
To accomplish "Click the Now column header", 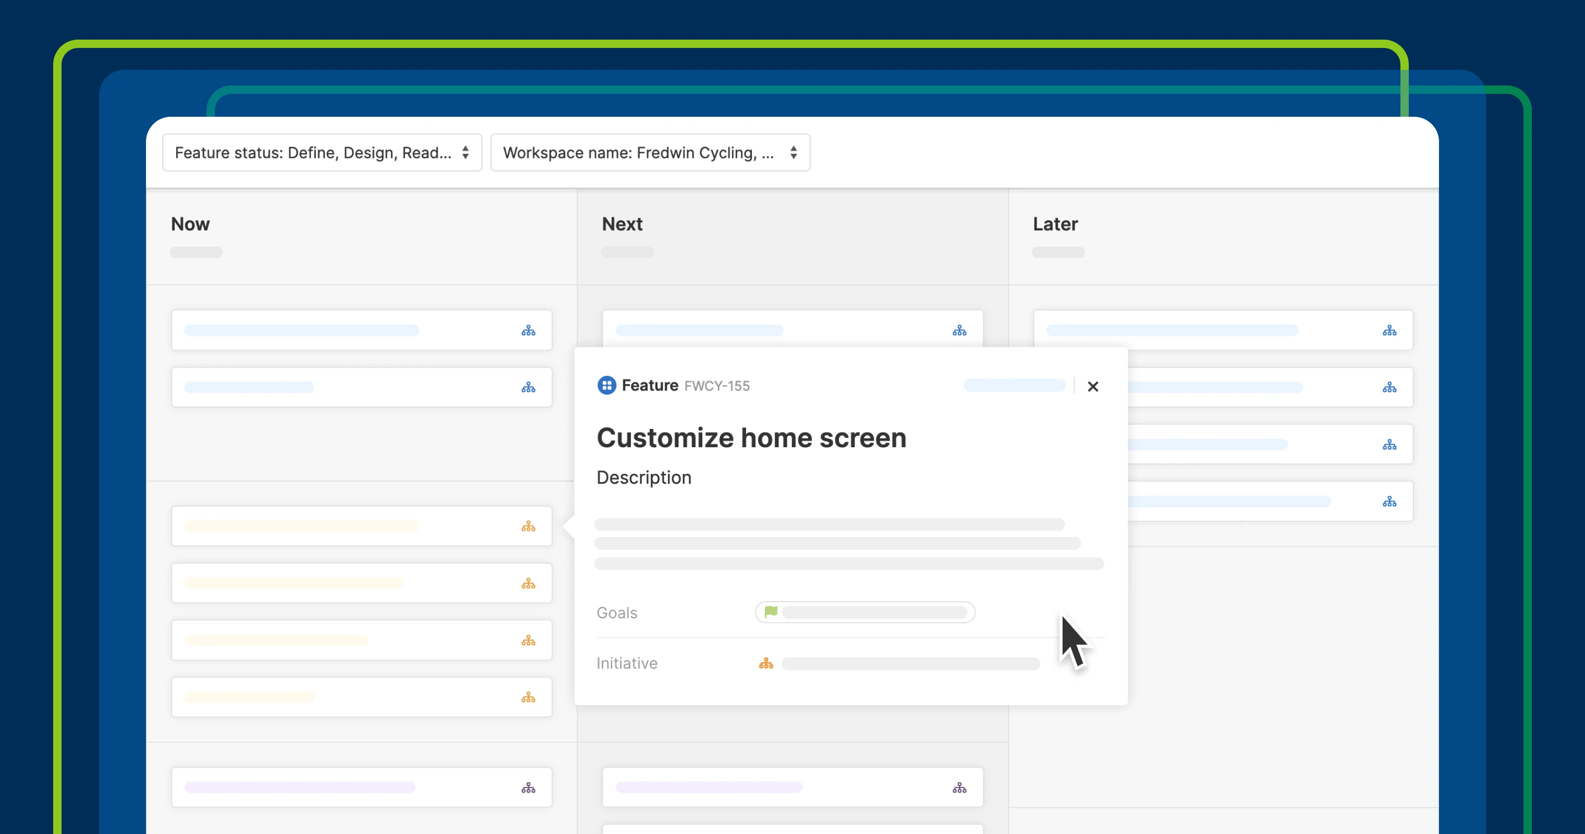I will (x=190, y=224).
